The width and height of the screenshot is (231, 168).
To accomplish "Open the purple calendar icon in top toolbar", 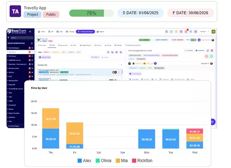I will (181, 32).
